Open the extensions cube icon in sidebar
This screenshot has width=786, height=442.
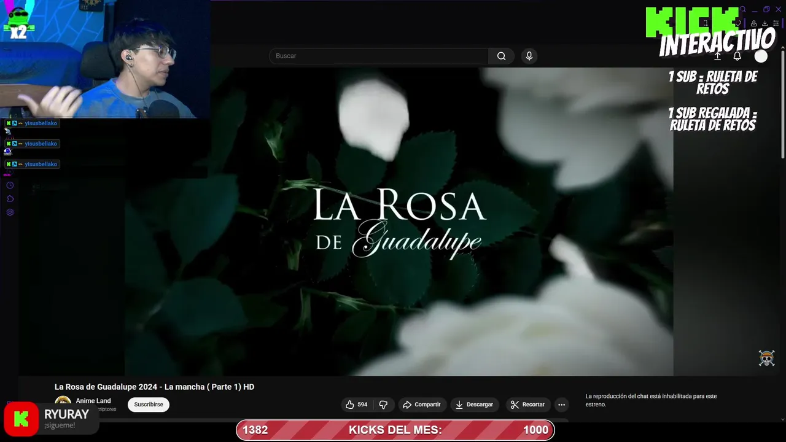[x=10, y=199]
